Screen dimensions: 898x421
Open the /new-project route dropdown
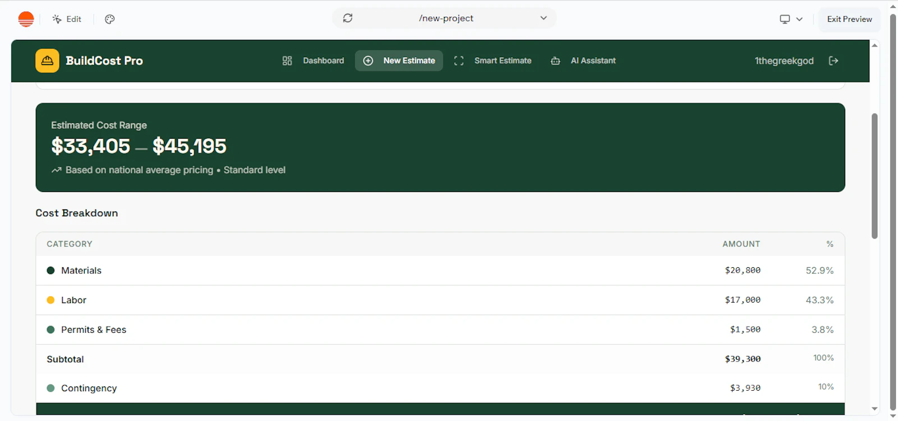click(543, 18)
